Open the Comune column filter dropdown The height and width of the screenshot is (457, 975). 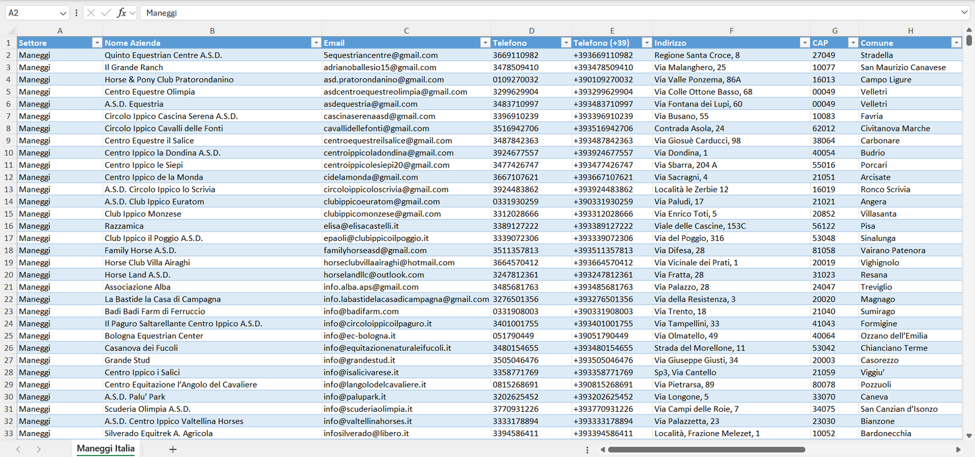tap(955, 43)
